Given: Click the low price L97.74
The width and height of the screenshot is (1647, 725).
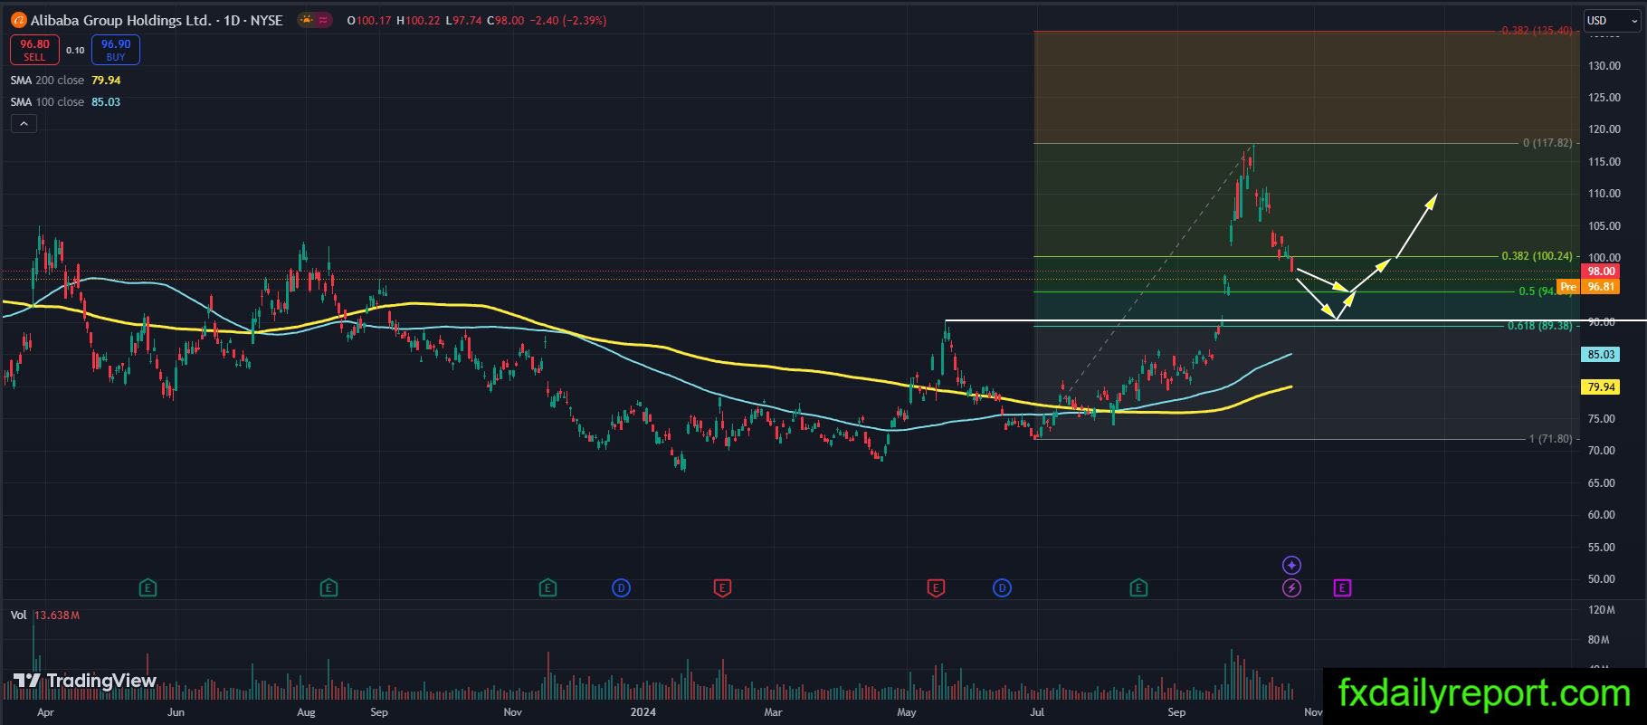Looking at the screenshot, I should (463, 20).
